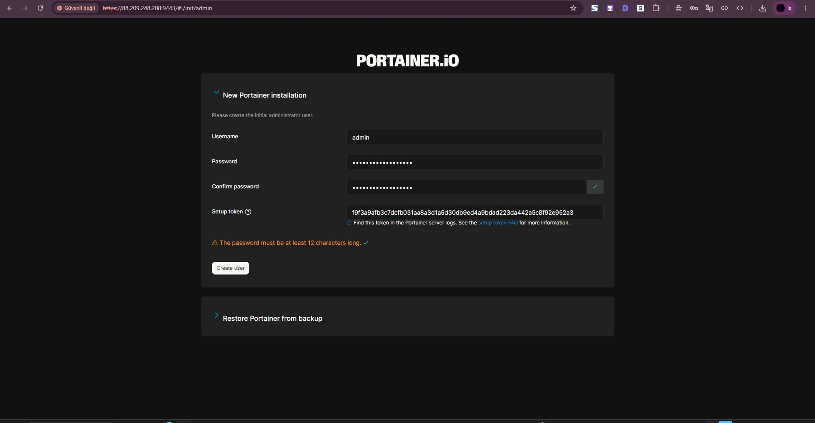Open the browser downloads icon
815x423 pixels.
(763, 8)
